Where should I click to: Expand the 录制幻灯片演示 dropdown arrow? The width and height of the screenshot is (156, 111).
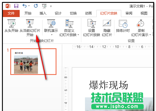pos(150,35)
